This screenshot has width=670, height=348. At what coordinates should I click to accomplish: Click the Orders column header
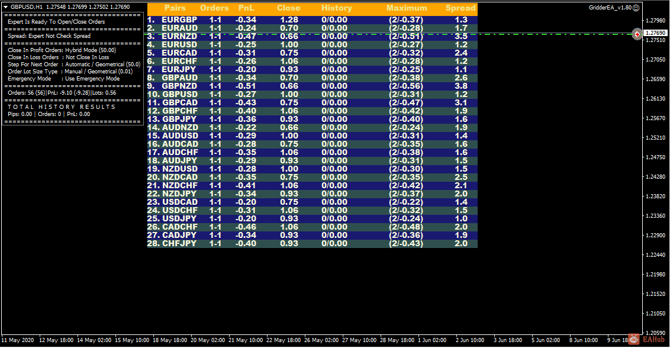coord(214,8)
